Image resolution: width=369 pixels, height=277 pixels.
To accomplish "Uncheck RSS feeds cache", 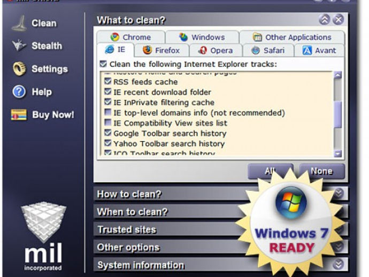I will tap(108, 81).
